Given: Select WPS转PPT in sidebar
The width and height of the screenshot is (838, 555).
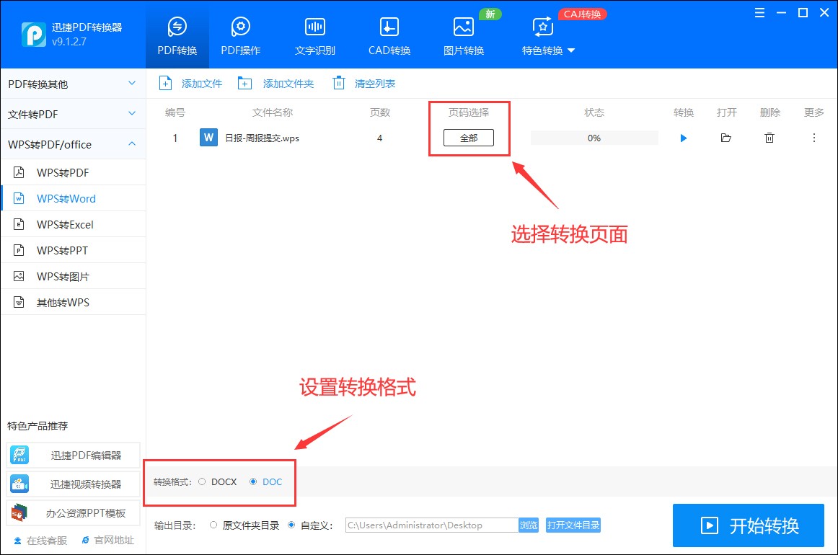Looking at the screenshot, I should [73, 251].
